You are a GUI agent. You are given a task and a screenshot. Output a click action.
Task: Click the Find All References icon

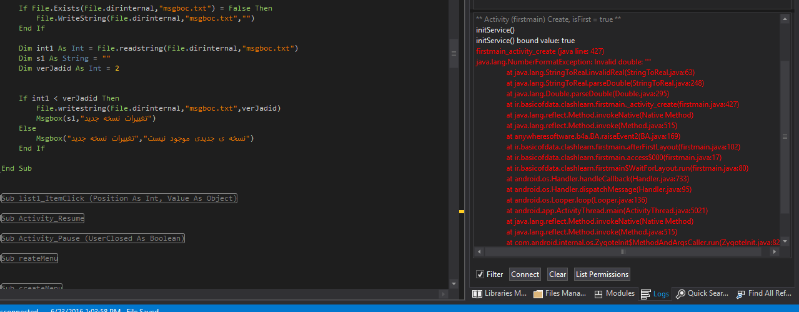pyautogui.click(x=741, y=293)
